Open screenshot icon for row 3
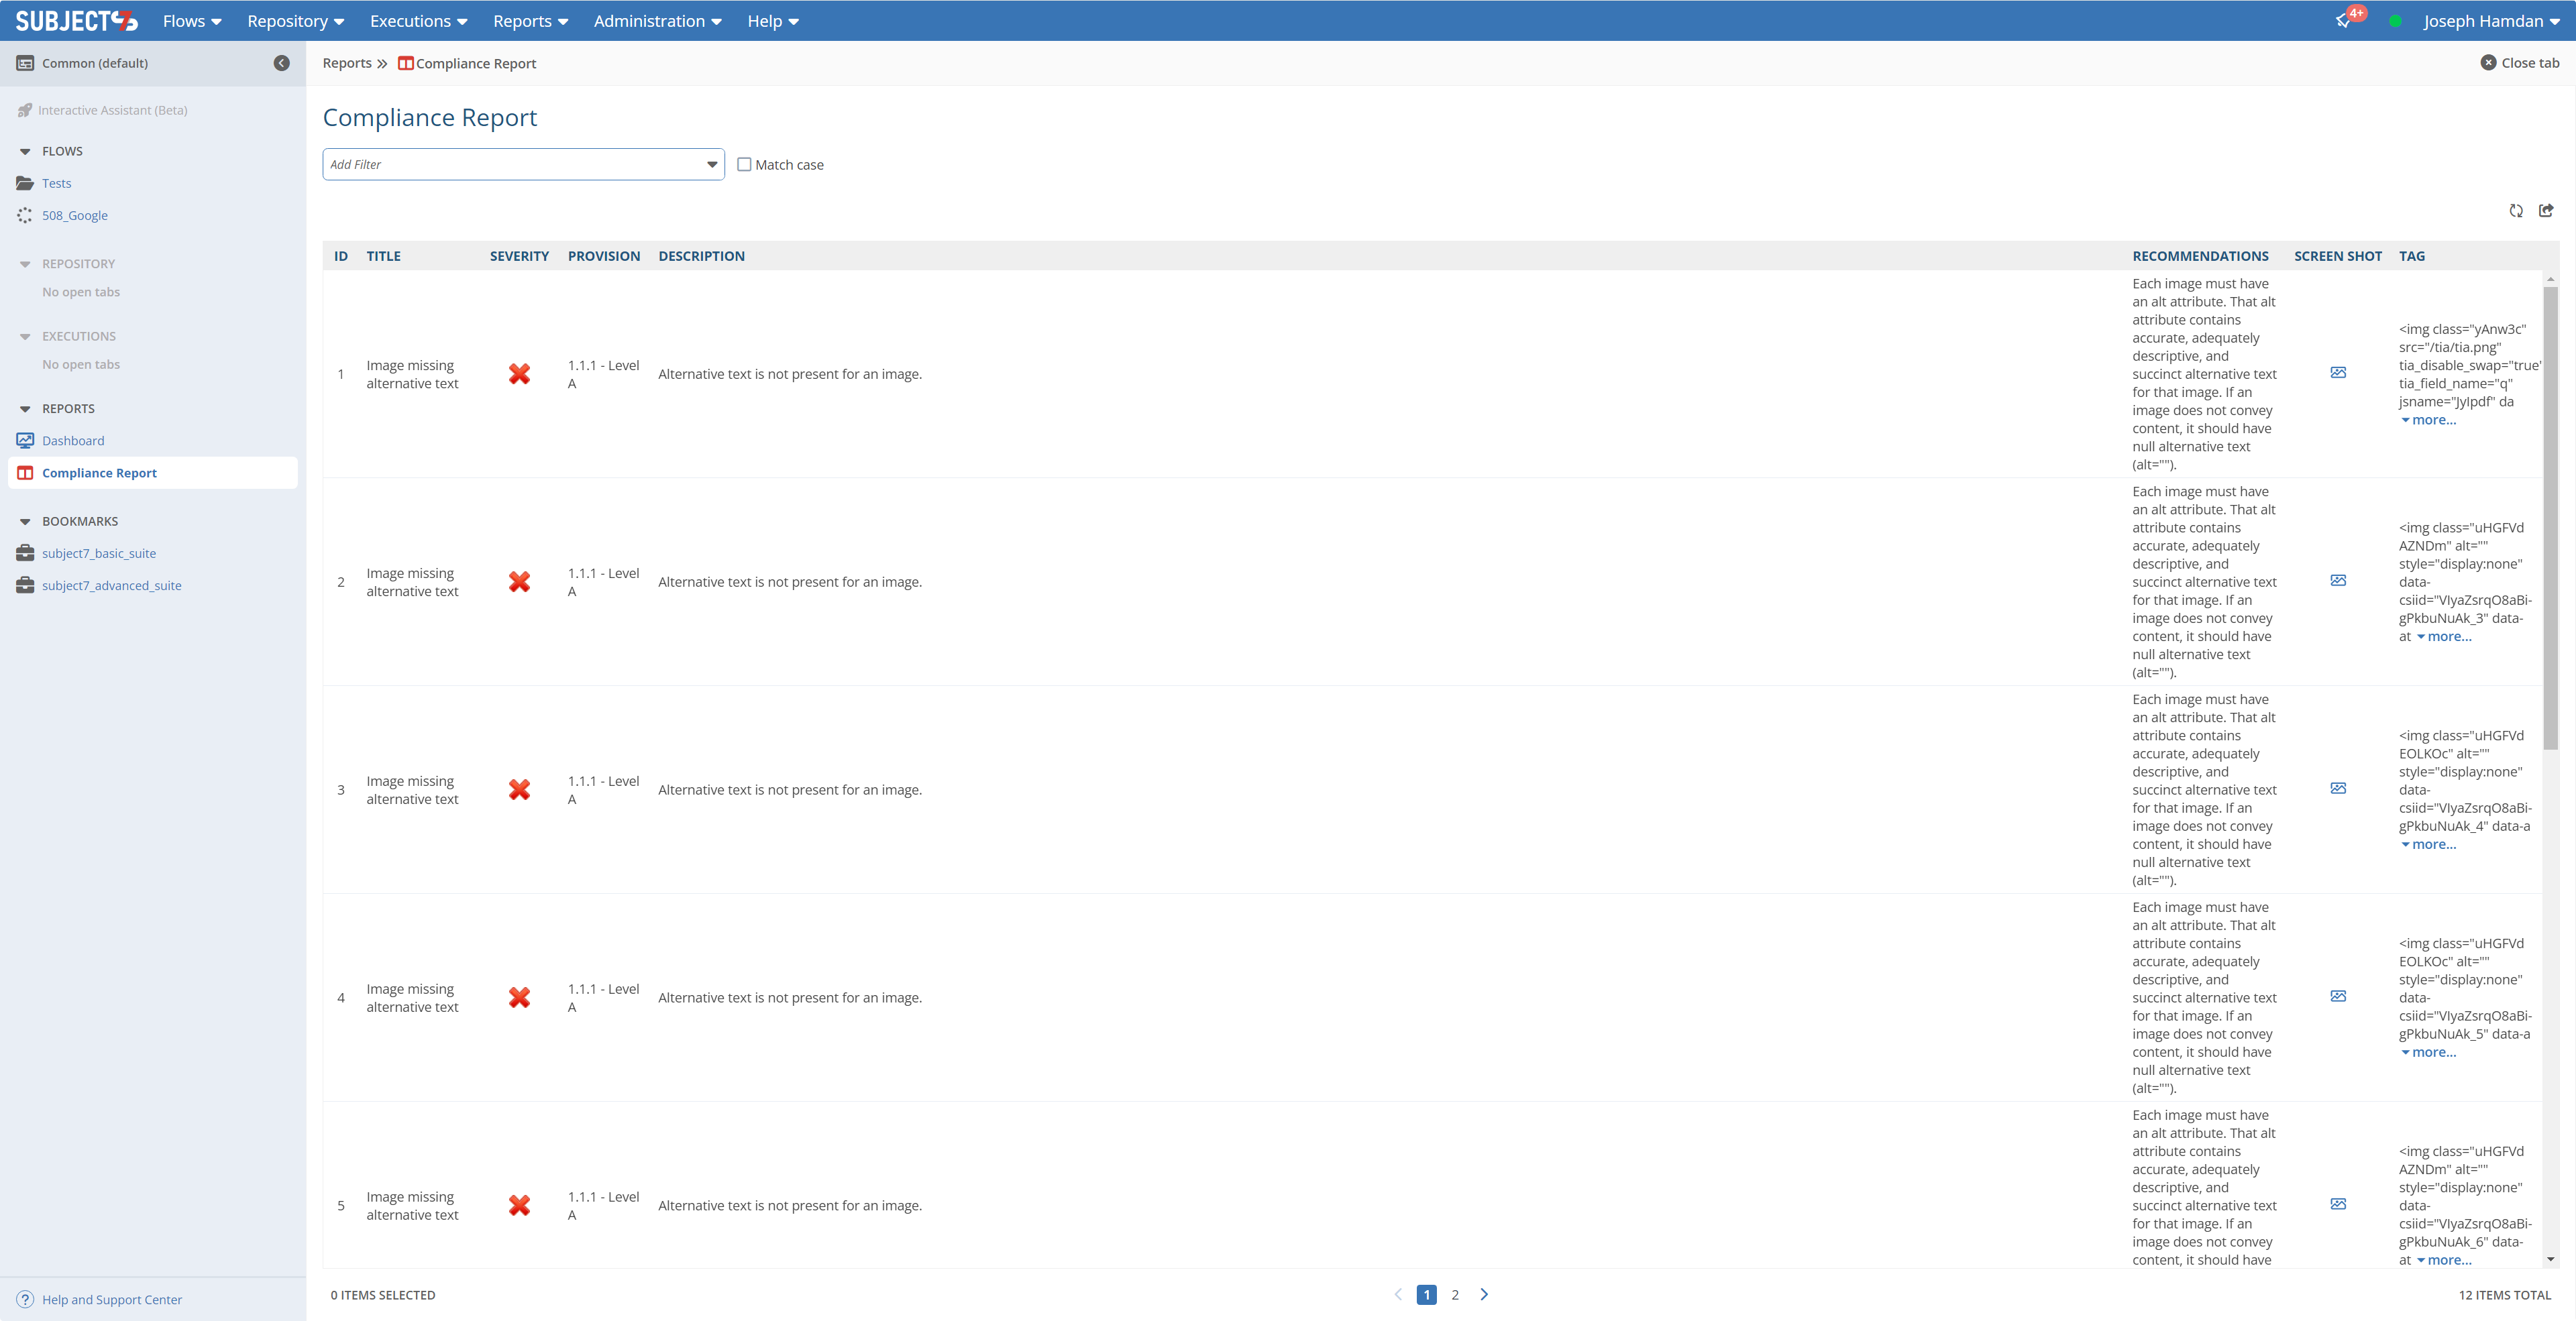The width and height of the screenshot is (2576, 1321). coord(2338,789)
